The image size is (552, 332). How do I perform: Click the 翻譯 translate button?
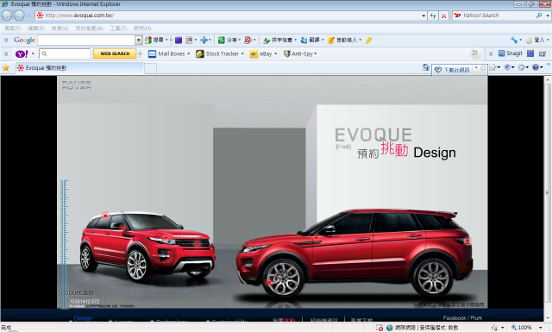click(x=310, y=41)
